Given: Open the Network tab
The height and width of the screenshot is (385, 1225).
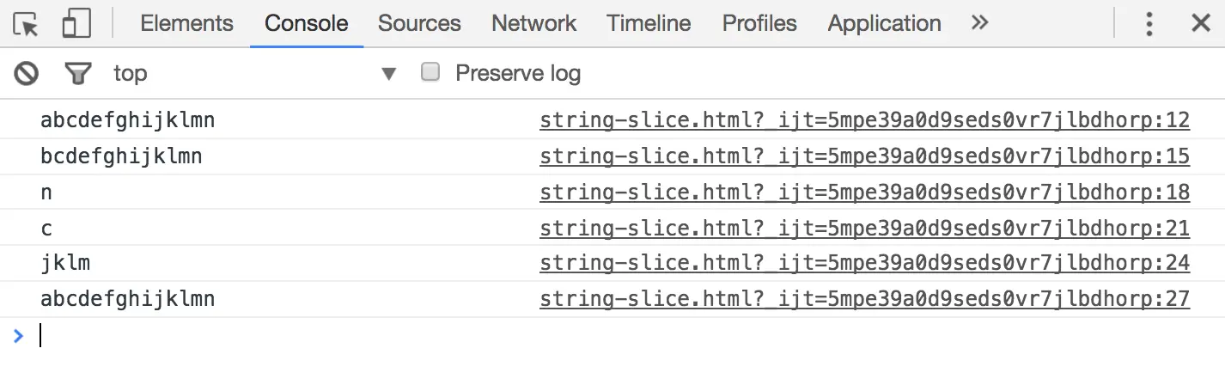Looking at the screenshot, I should 533,24.
